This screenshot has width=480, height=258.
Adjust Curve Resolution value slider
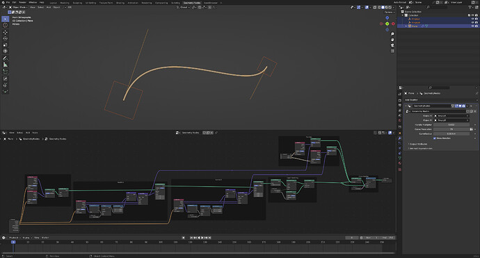click(x=451, y=129)
